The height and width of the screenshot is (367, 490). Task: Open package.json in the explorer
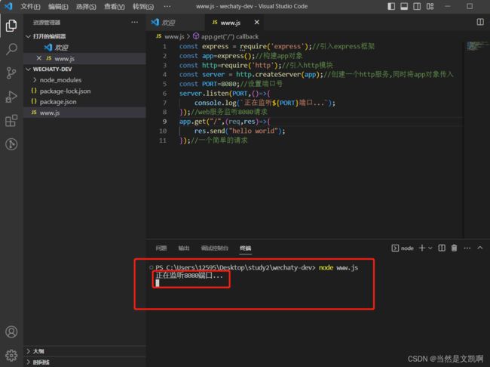[x=57, y=101]
